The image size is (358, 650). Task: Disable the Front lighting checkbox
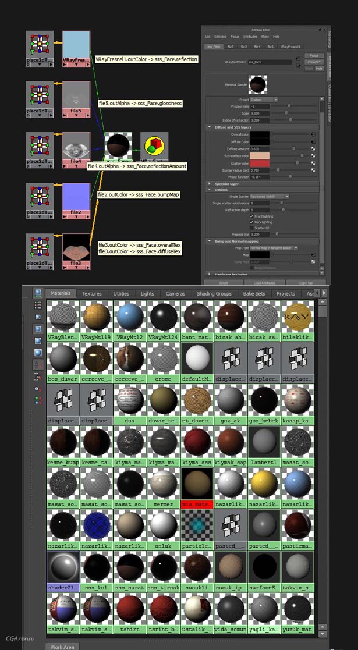(x=252, y=216)
